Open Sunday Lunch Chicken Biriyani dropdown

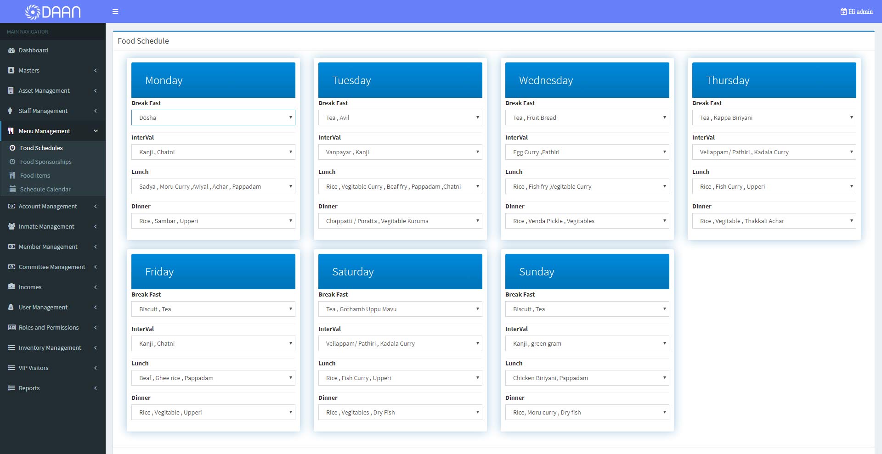pos(587,378)
